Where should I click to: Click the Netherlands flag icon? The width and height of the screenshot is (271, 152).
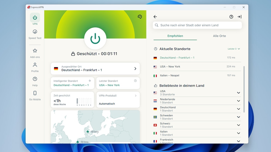pos(155,101)
